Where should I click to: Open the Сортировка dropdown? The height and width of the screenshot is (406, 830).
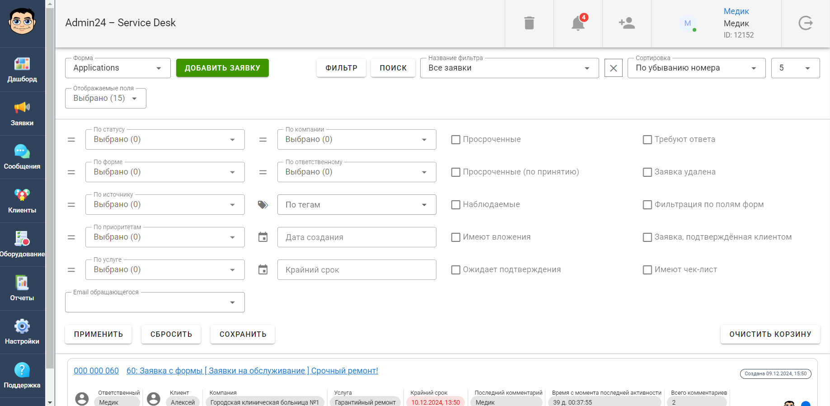[x=696, y=68]
